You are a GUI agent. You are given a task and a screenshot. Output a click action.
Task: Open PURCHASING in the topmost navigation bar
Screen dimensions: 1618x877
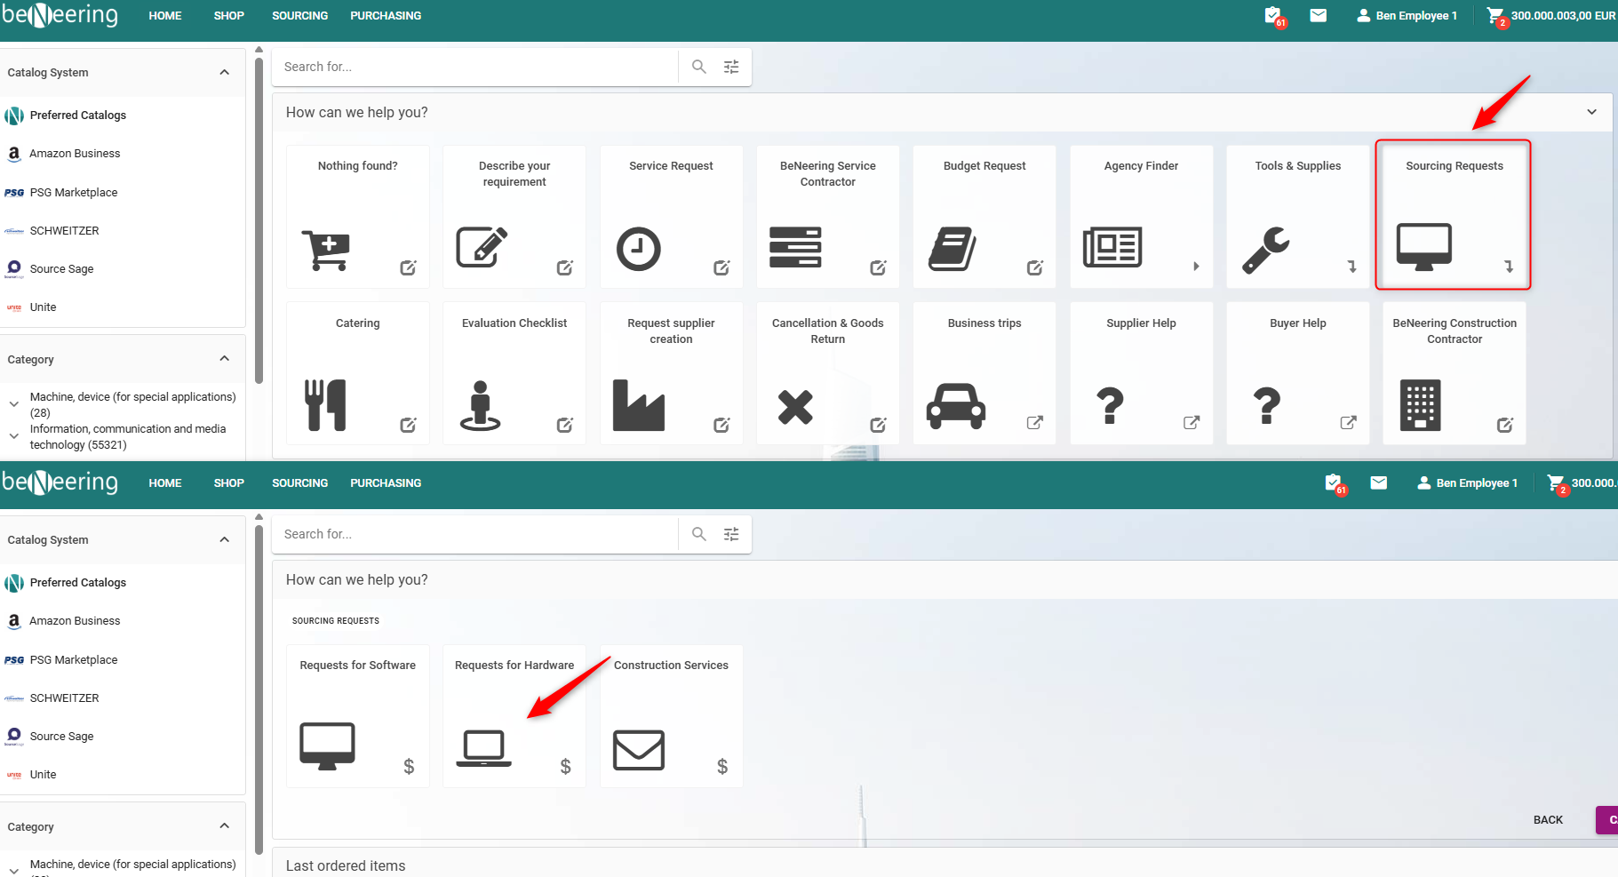pyautogui.click(x=386, y=16)
